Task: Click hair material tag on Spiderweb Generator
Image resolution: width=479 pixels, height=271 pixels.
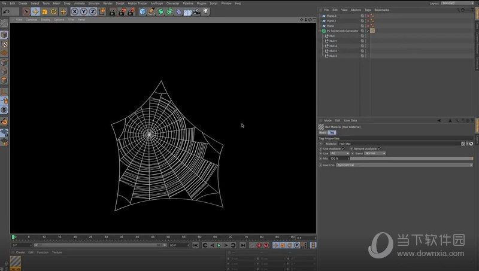Action: (x=372, y=31)
